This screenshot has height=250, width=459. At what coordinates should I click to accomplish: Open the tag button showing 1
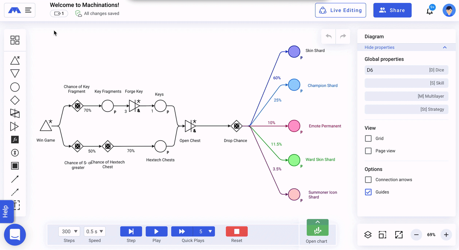pos(59,13)
